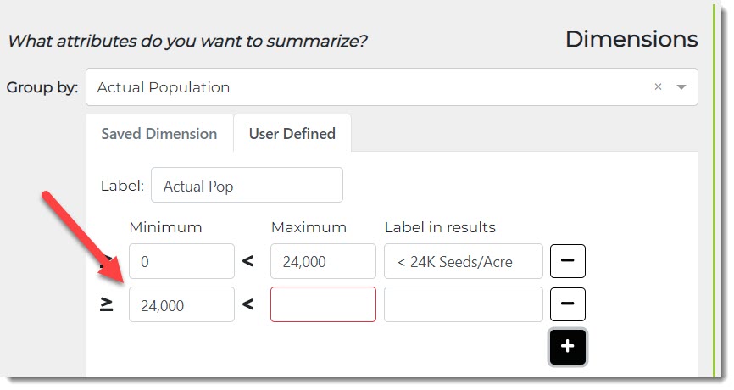Click the Dimensions heading
Image resolution: width=734 pixels, height=390 pixels.
pyautogui.click(x=631, y=39)
